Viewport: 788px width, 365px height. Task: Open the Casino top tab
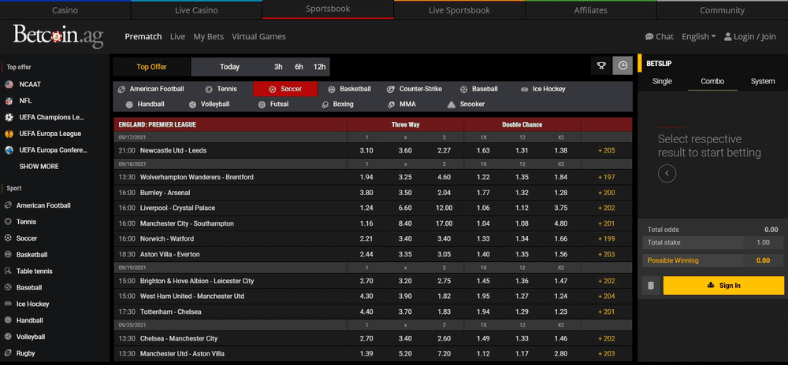[65, 10]
